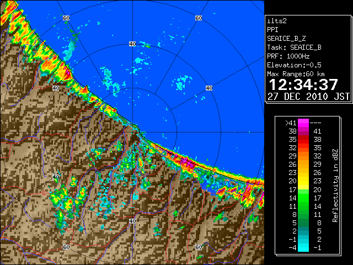Click the 'PRF: 1000Hz' value
This screenshot has height=265, width=353.
click(288, 56)
